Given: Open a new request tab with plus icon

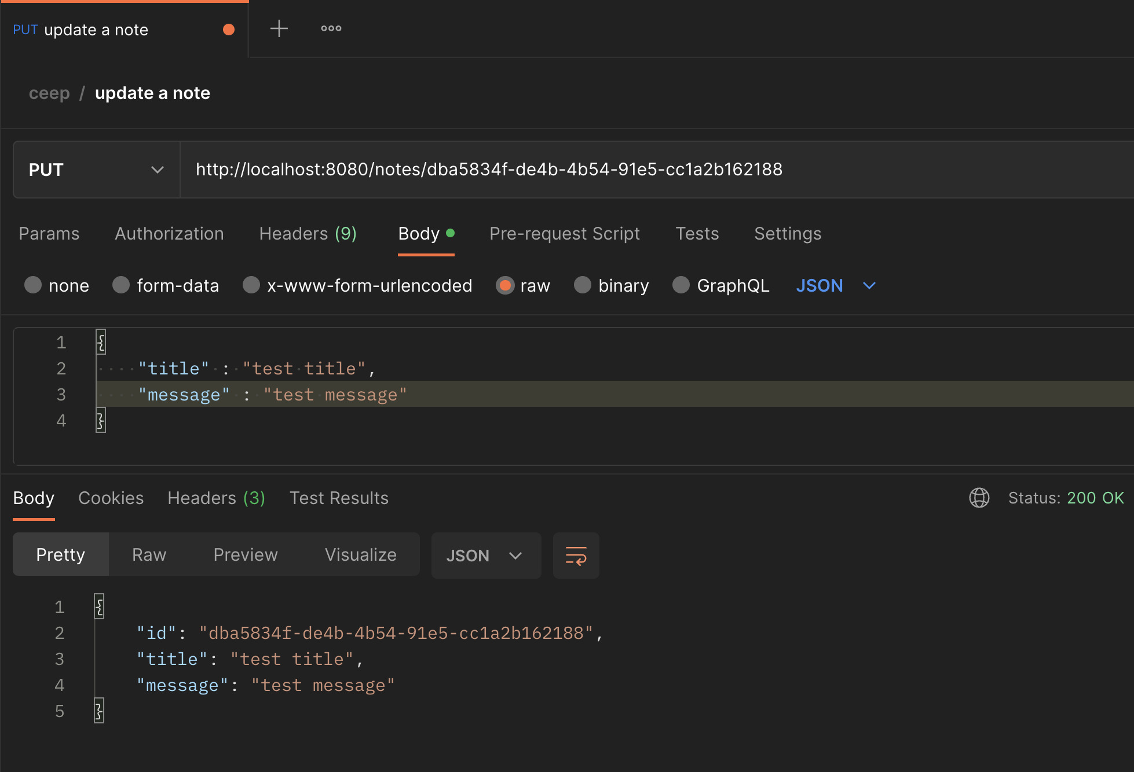Looking at the screenshot, I should point(279,28).
